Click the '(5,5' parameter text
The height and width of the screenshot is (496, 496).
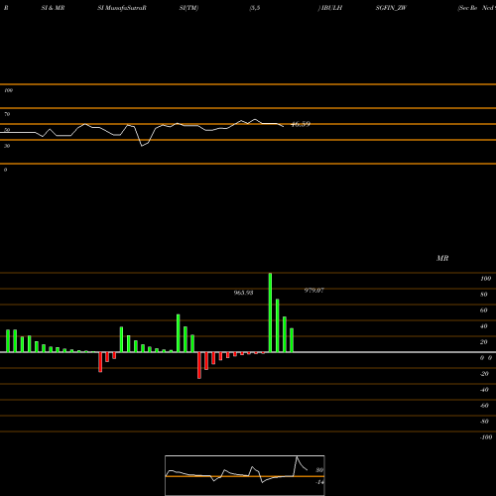255,8
